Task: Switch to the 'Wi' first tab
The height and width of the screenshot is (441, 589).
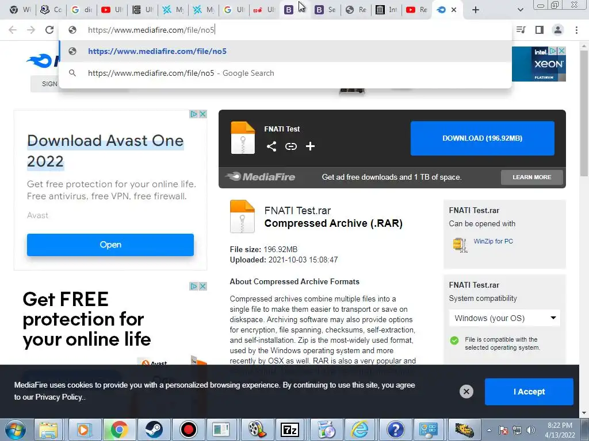Action: [20, 10]
